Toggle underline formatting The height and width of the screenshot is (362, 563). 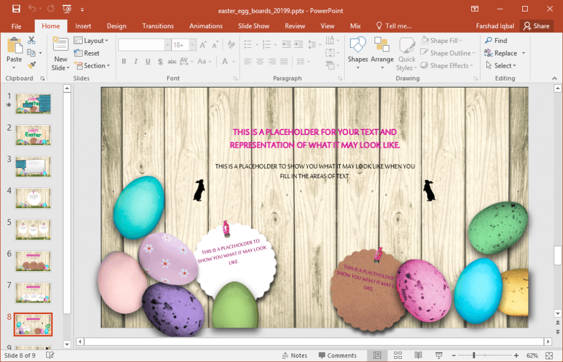click(147, 62)
